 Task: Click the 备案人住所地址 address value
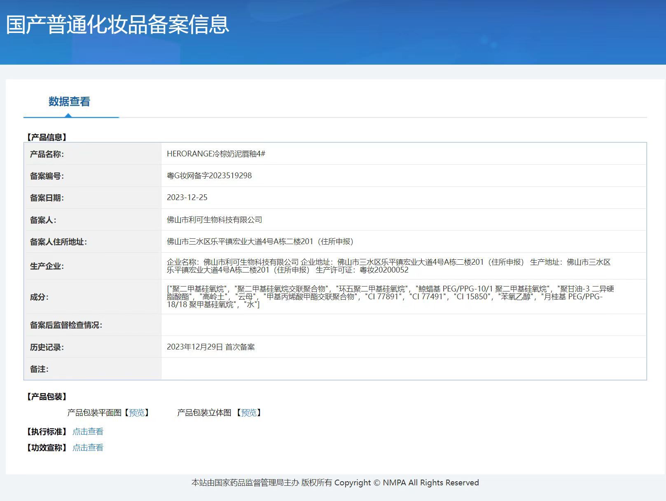260,241
